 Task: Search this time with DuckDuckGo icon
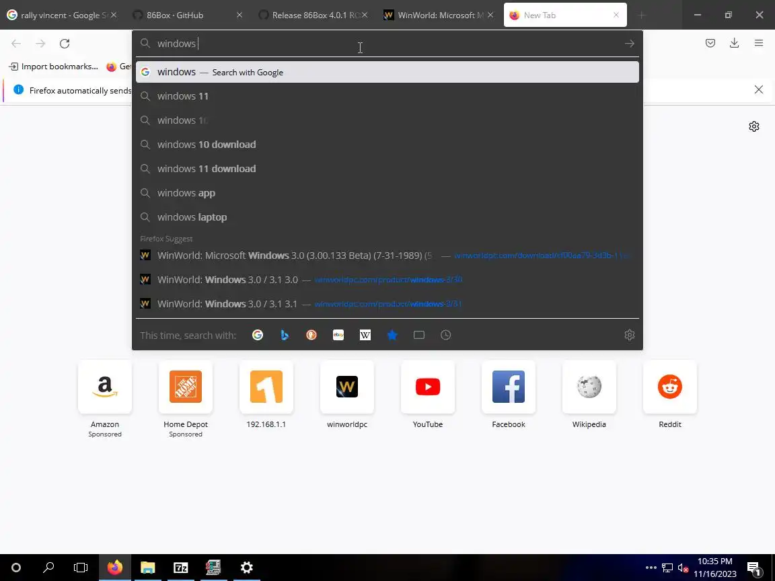311,335
